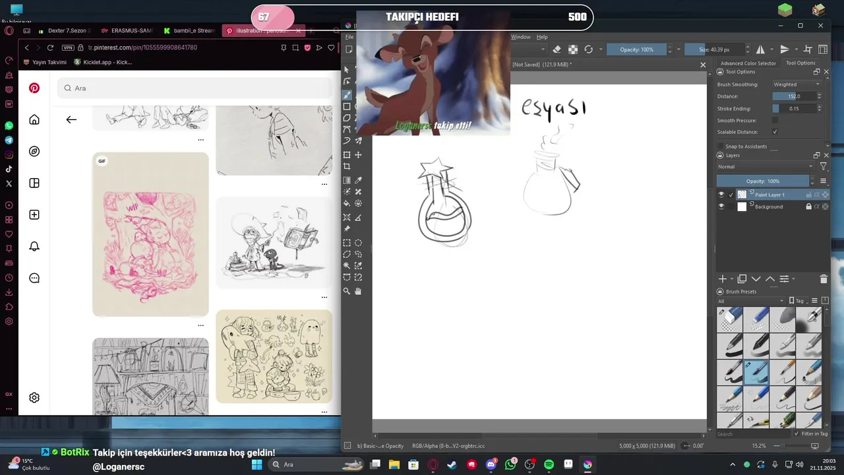Toggle visibility of Paint Layer 1

tap(721, 195)
